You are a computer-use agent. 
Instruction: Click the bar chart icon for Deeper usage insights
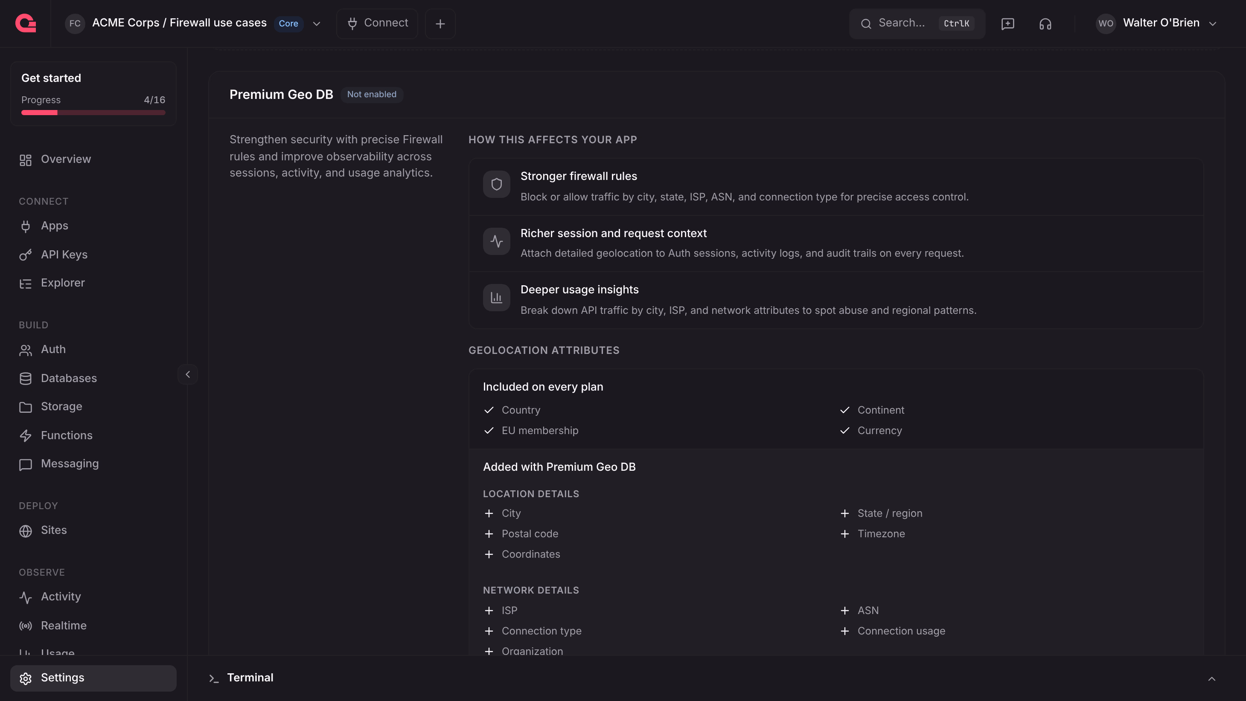point(496,297)
